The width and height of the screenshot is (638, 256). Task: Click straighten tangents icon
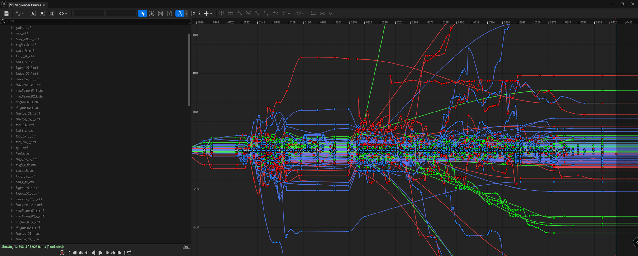pyautogui.click(x=322, y=13)
